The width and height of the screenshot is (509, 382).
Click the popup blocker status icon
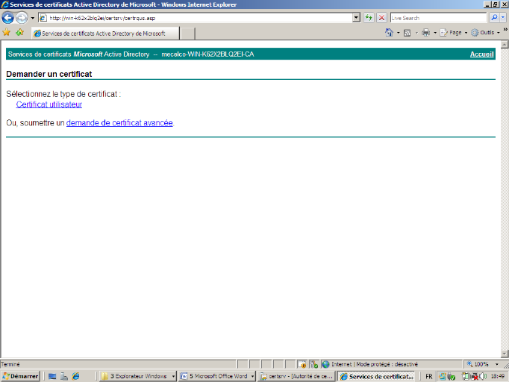tap(302, 365)
